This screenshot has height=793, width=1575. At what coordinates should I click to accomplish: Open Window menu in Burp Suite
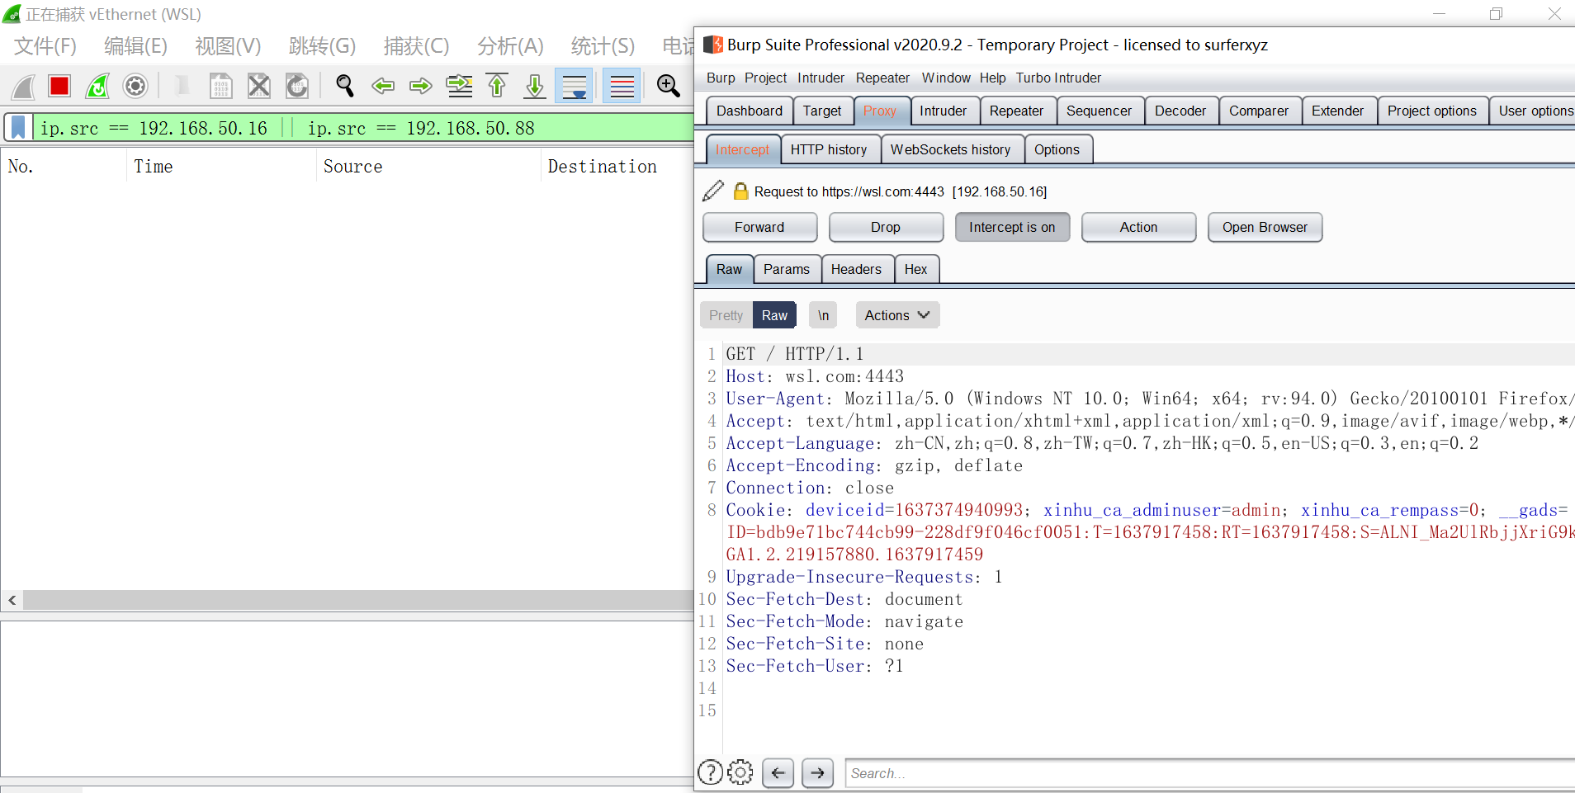(x=946, y=78)
